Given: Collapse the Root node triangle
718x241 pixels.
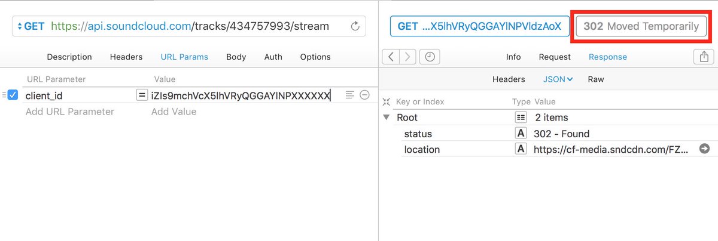Looking at the screenshot, I should 387,118.
